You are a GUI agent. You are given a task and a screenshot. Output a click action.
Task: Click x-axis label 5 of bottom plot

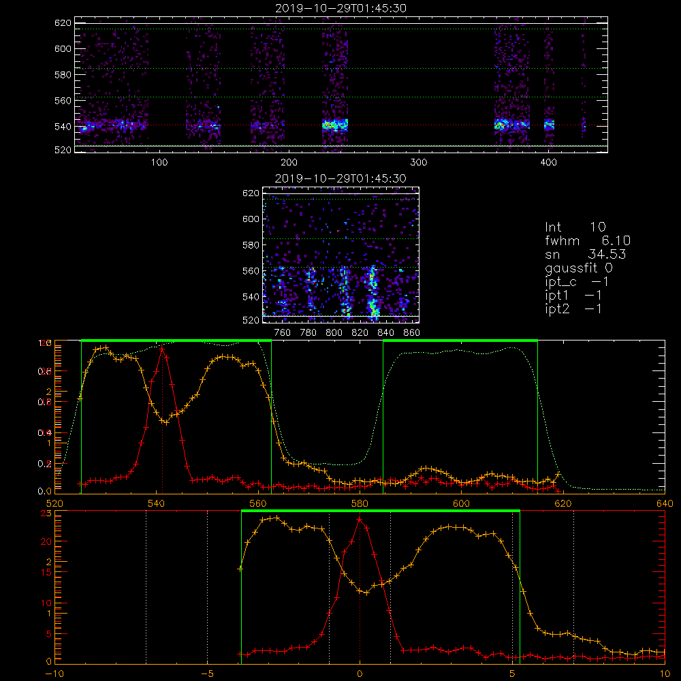coord(512,674)
